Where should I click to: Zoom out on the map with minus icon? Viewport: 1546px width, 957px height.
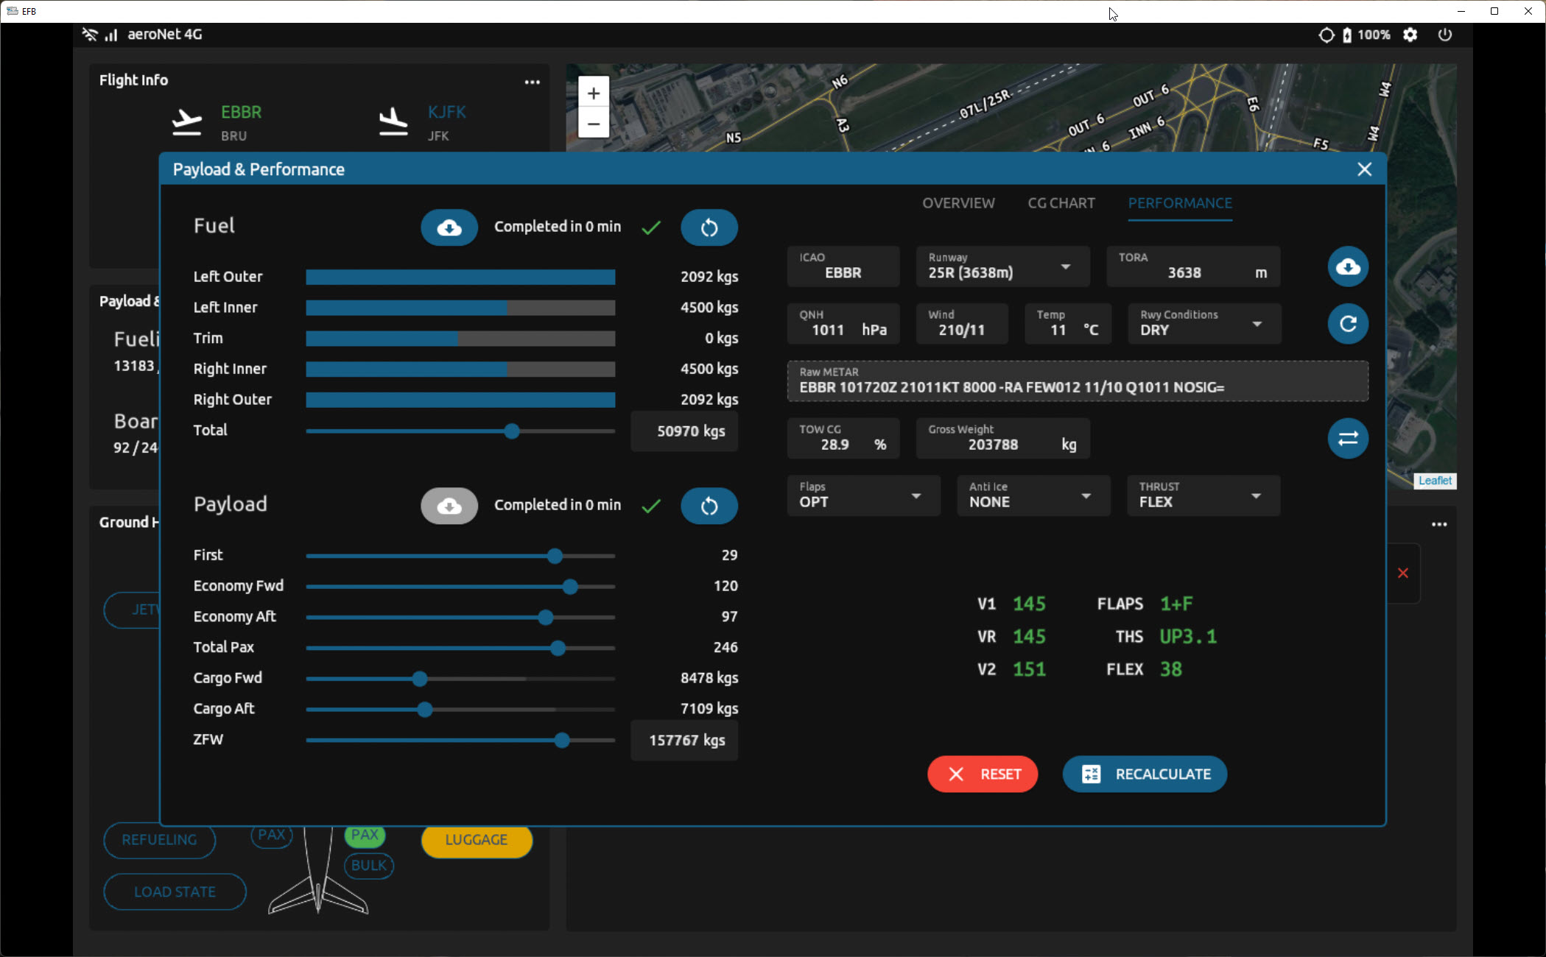[x=594, y=124]
